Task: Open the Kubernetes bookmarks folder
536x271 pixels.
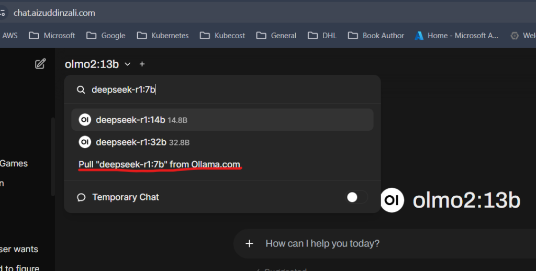Action: [163, 36]
